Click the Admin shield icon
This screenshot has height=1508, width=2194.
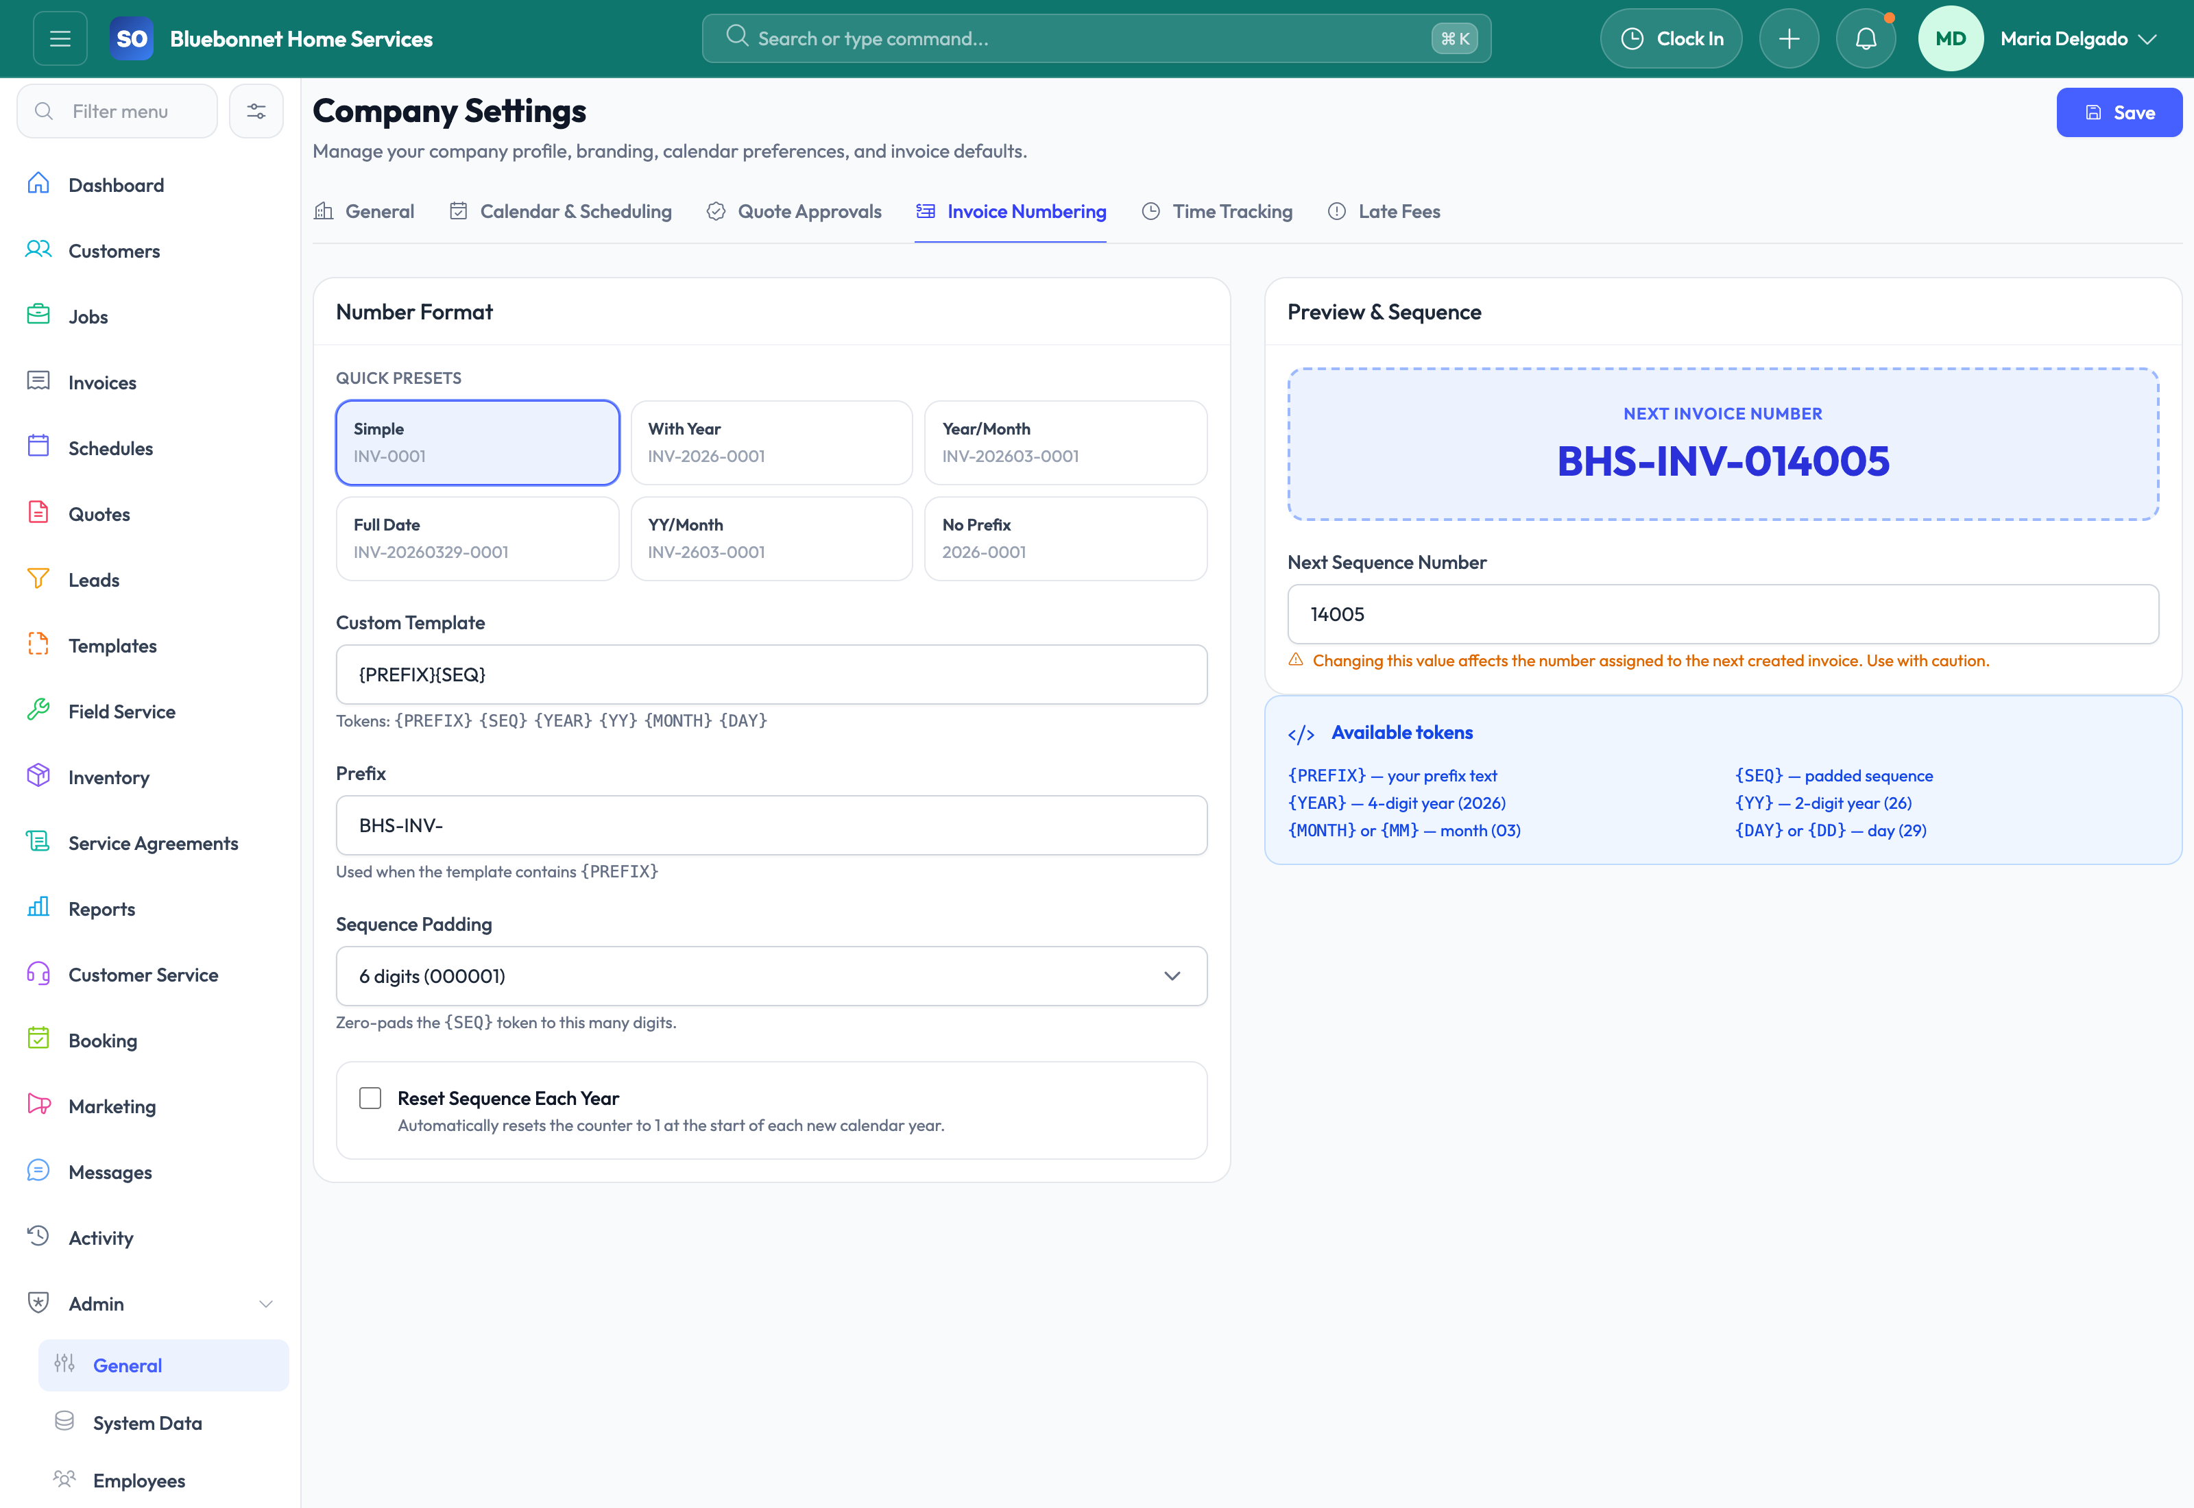(x=39, y=1303)
